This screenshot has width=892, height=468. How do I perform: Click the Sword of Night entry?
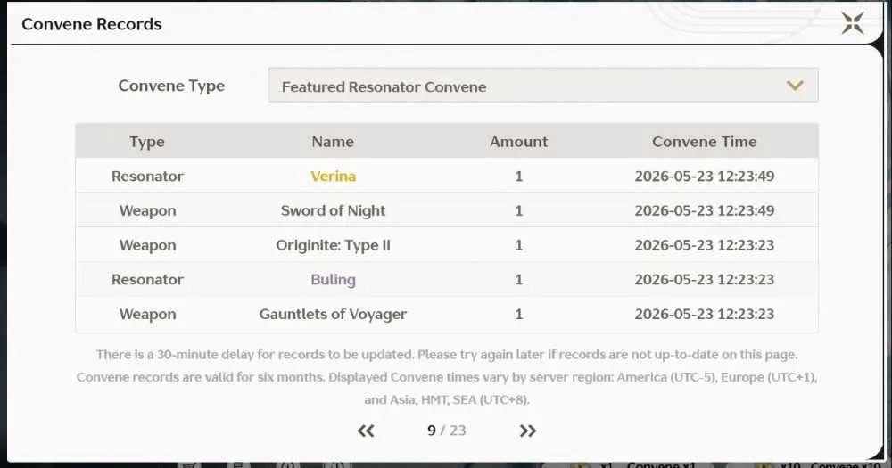(333, 211)
